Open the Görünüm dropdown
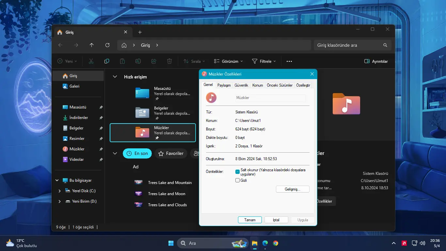The height and width of the screenshot is (251, 446). point(228,61)
